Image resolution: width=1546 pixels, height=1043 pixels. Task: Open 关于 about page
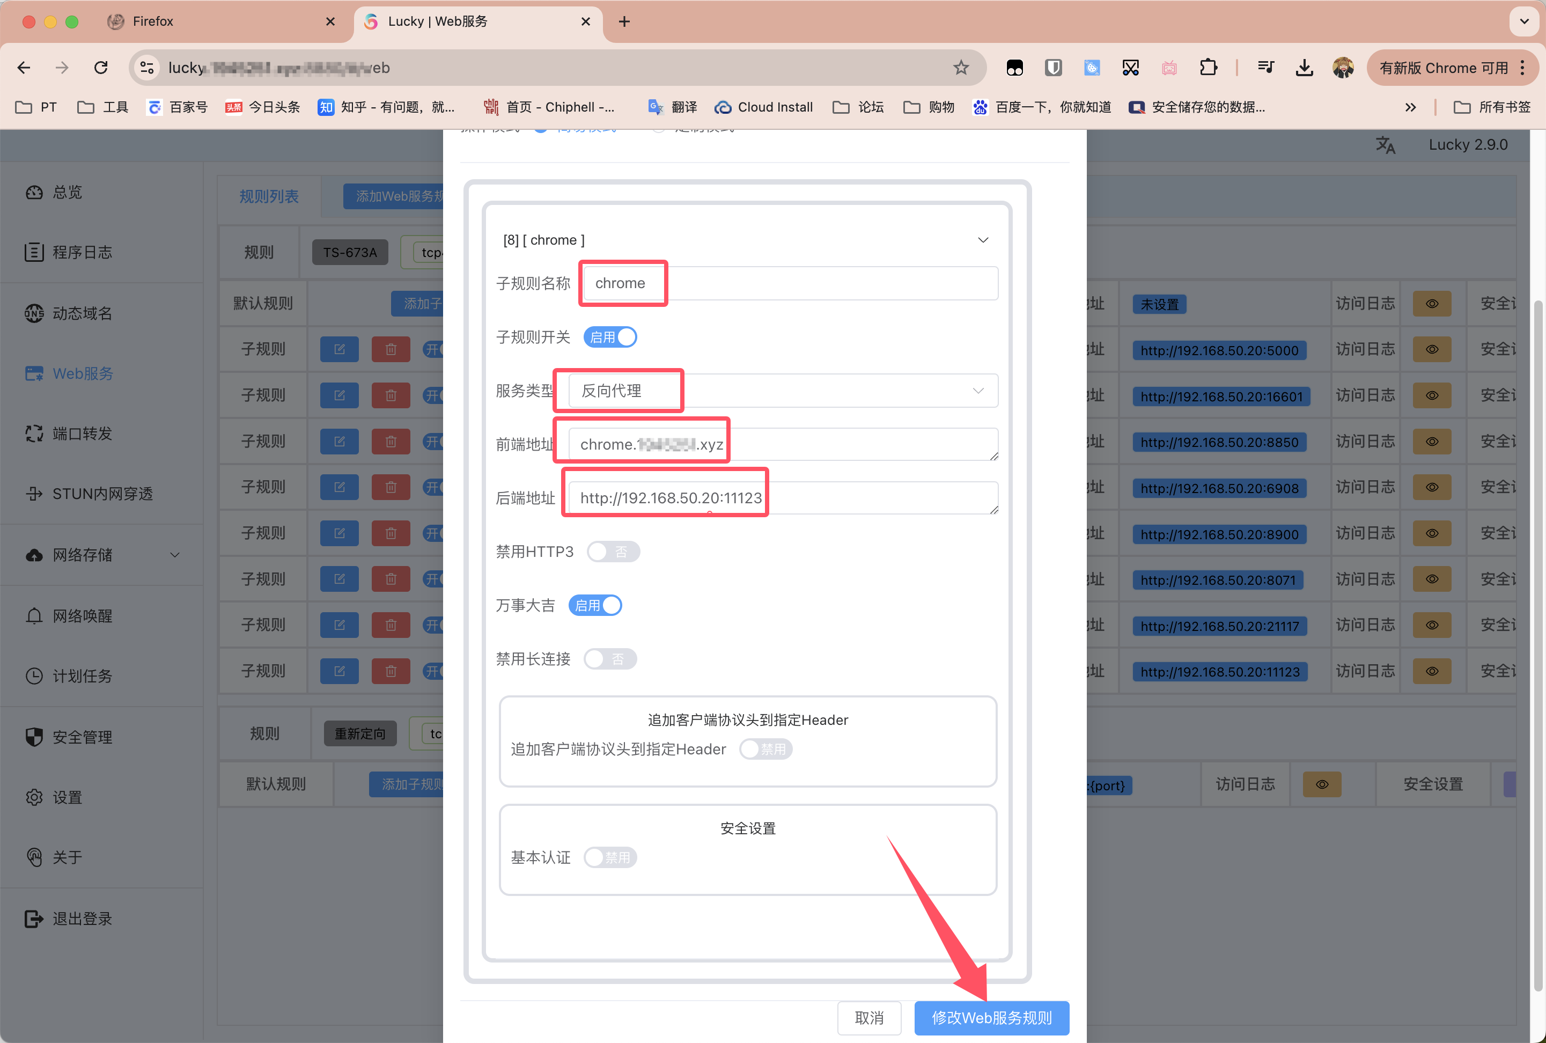(55, 857)
